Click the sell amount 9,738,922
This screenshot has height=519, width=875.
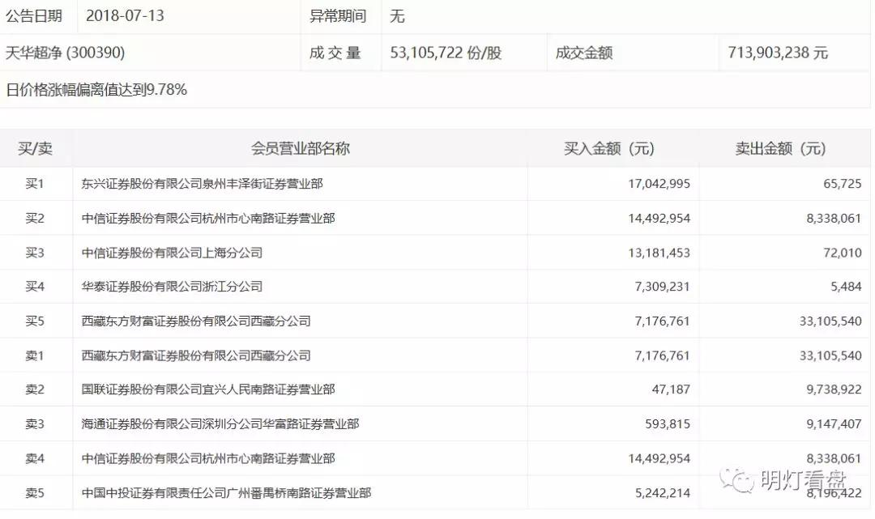(x=834, y=389)
